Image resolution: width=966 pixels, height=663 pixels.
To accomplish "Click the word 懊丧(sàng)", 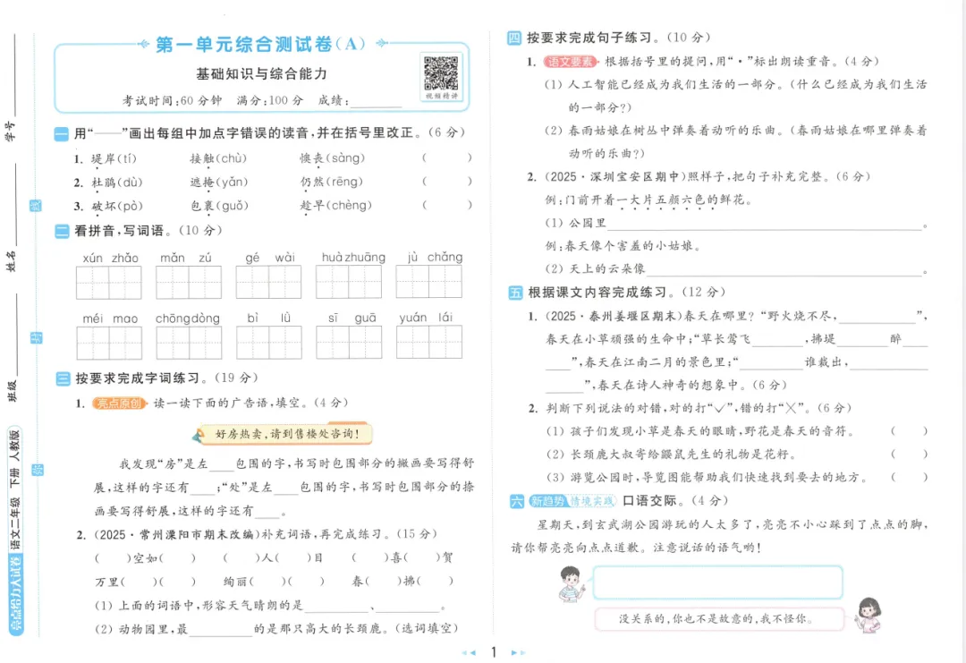I will point(332,158).
